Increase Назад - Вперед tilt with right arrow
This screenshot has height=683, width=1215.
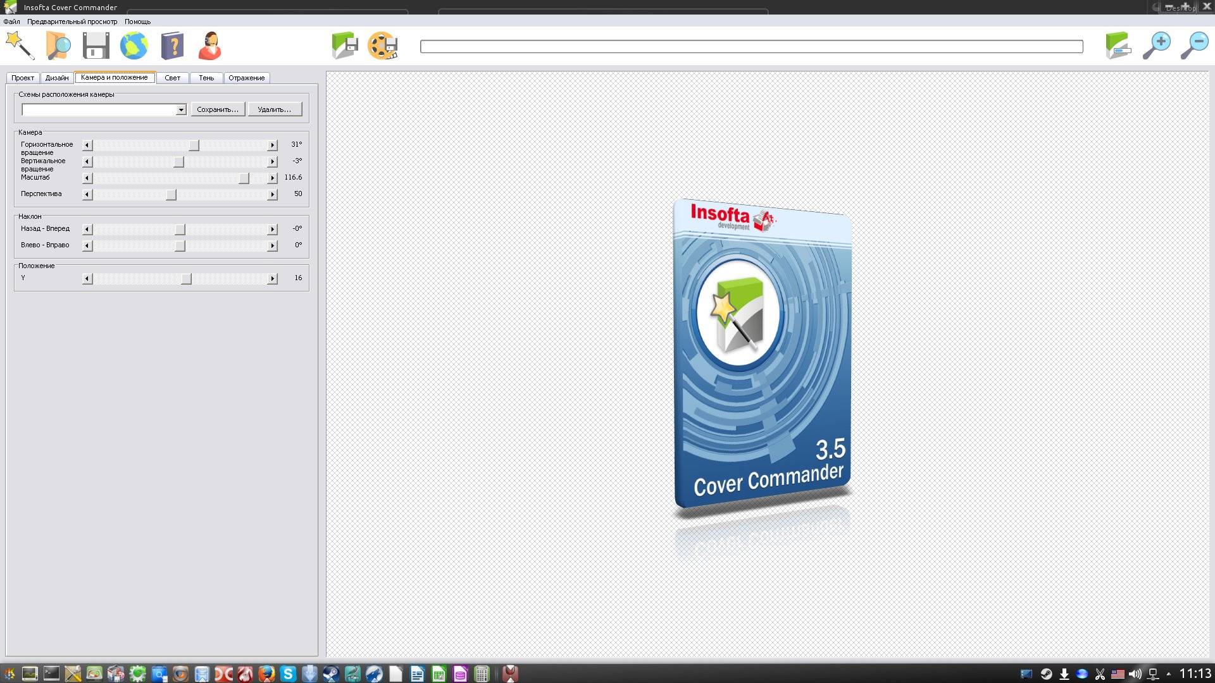pyautogui.click(x=272, y=230)
